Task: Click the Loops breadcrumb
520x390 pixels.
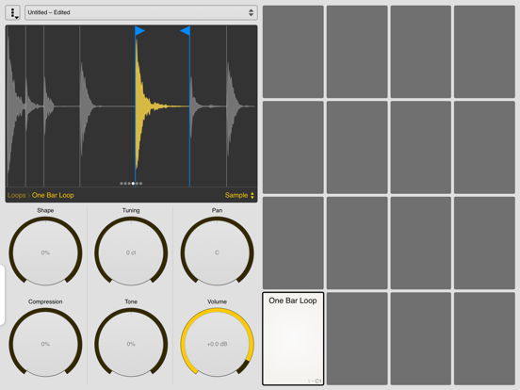Action: coord(16,195)
